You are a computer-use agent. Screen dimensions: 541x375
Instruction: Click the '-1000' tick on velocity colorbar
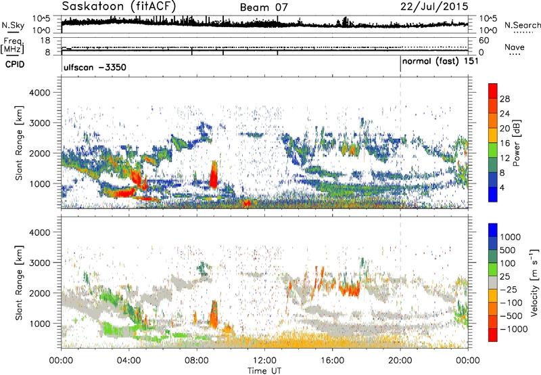pos(514,329)
